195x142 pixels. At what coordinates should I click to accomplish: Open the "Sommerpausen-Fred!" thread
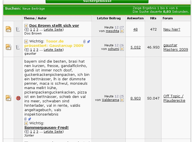46,127
